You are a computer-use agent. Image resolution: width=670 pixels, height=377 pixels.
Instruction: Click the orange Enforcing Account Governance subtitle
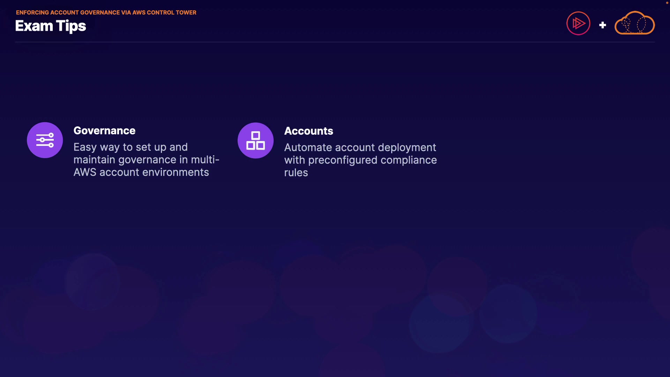[x=106, y=13]
